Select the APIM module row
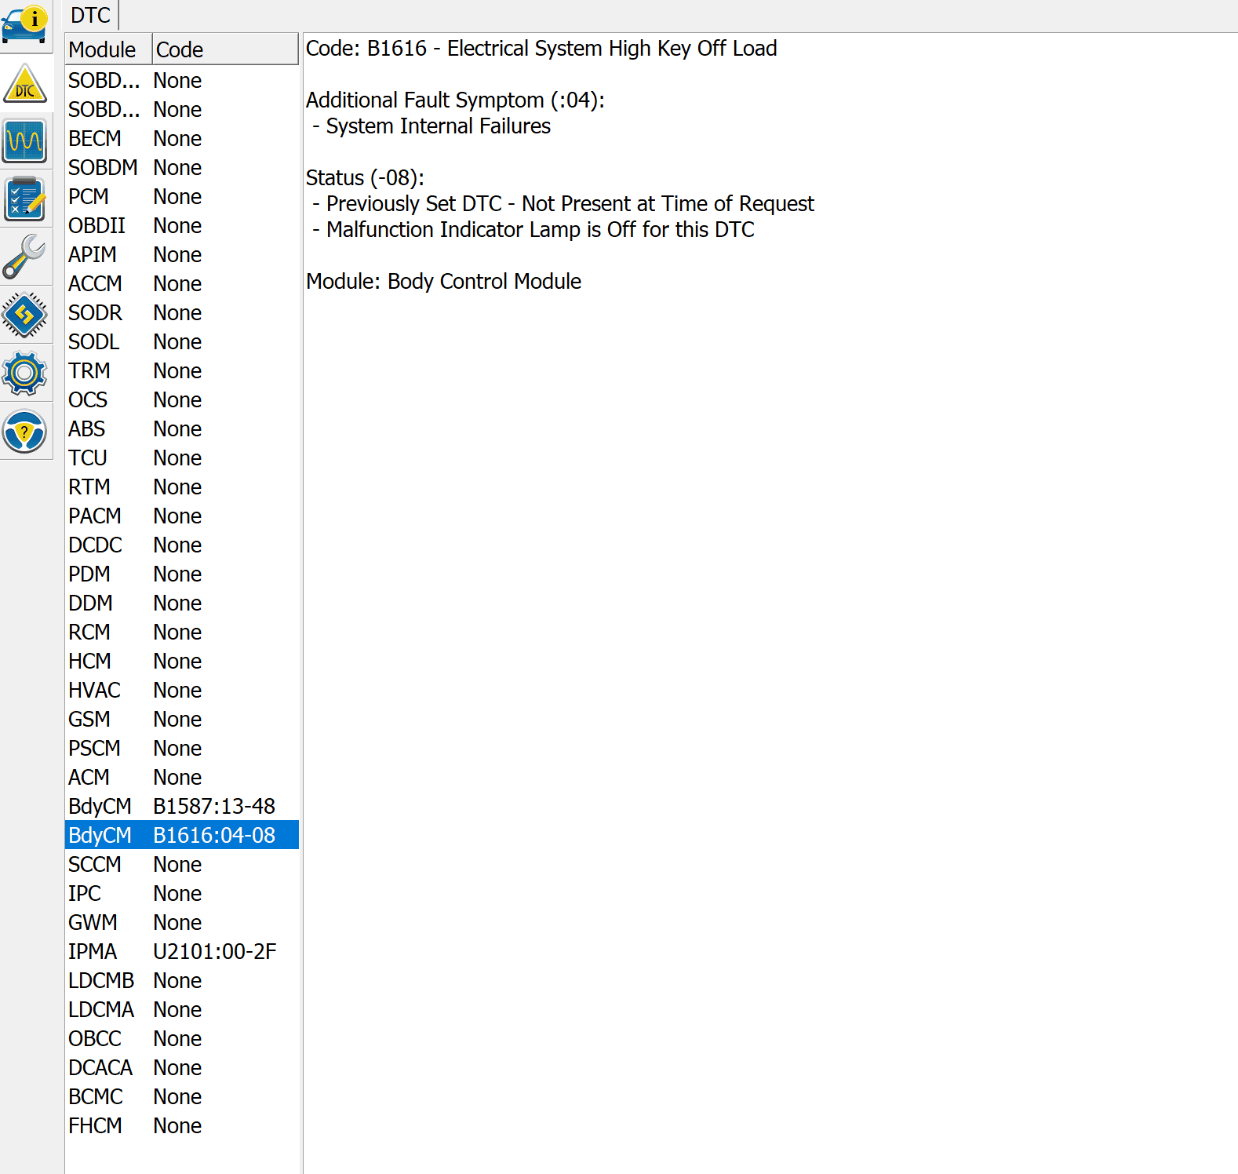 pos(181,254)
